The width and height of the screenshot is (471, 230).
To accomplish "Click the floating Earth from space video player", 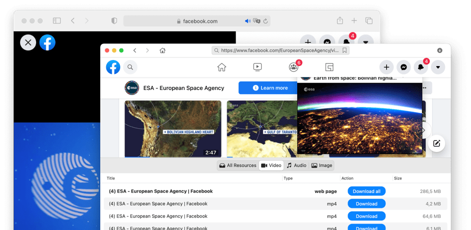I will (x=360, y=118).
